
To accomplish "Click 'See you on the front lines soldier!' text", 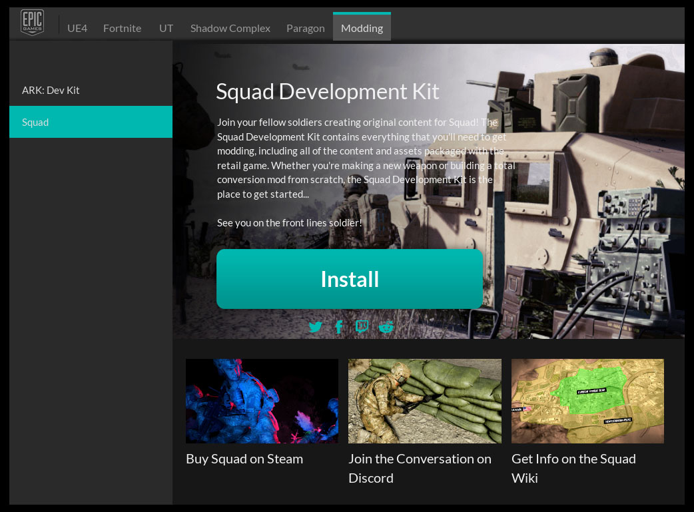I will (290, 223).
